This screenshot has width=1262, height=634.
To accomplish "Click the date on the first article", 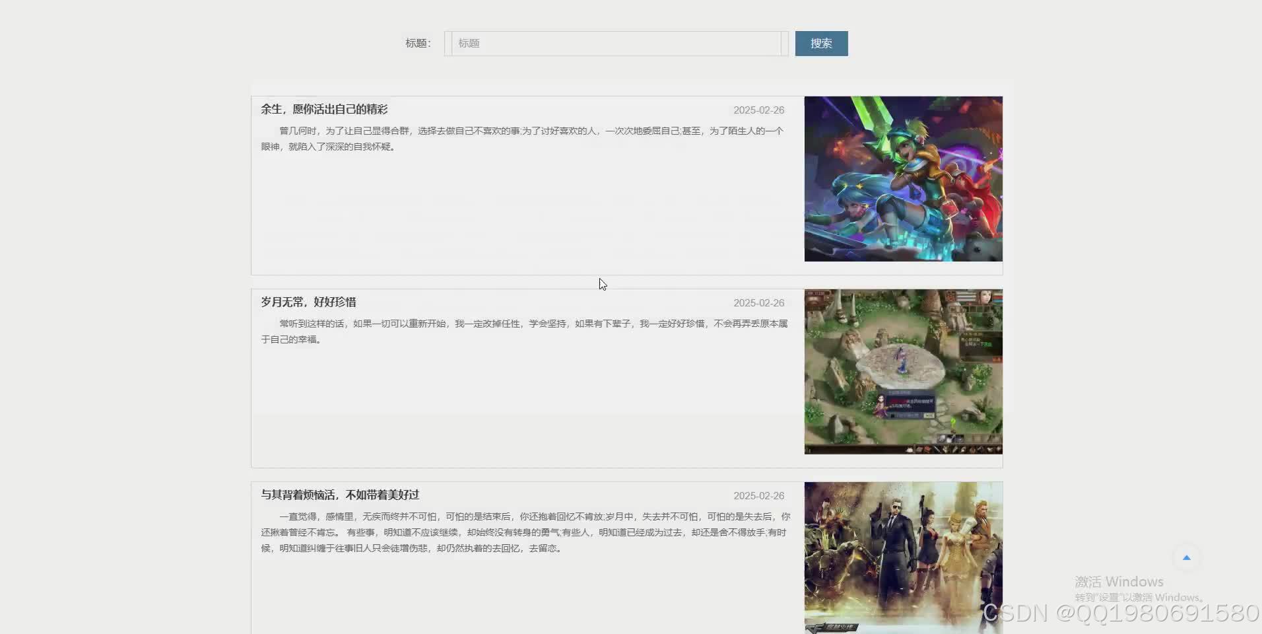I will pyautogui.click(x=759, y=110).
